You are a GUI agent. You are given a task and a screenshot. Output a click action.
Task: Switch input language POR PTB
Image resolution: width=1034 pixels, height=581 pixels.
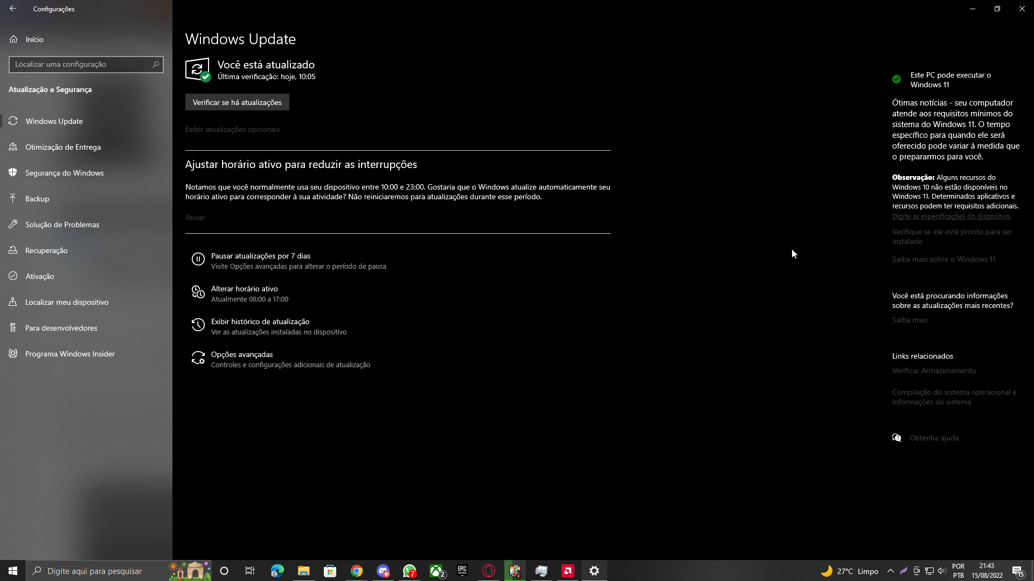coord(958,571)
